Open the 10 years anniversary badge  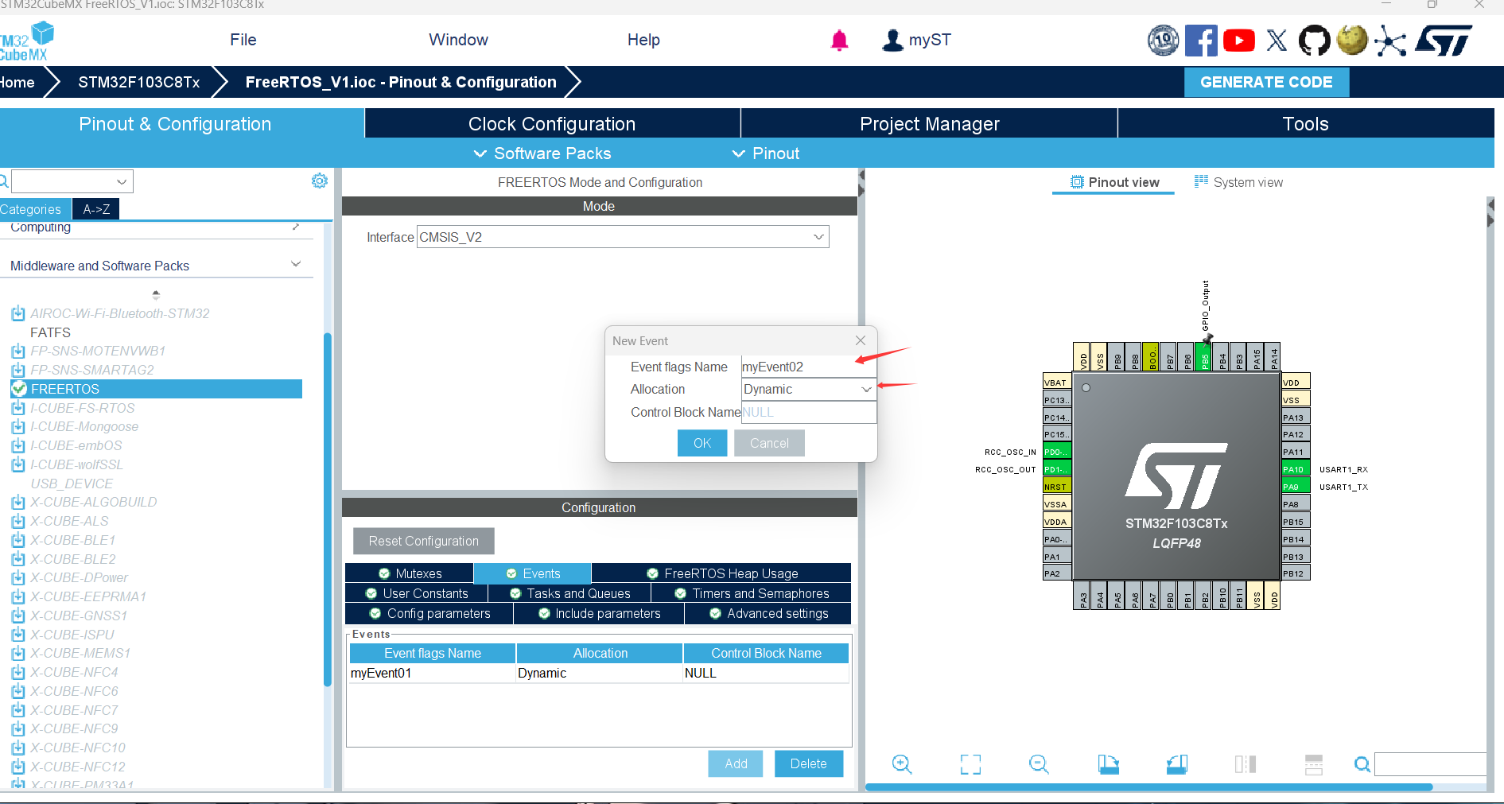[1163, 40]
